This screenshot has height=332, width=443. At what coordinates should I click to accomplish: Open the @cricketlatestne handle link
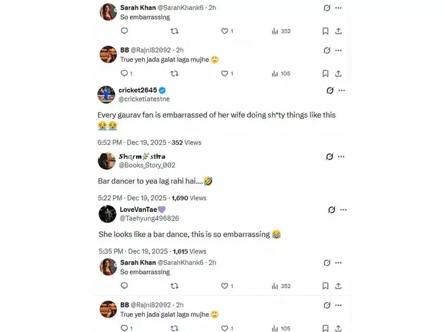[x=144, y=99]
